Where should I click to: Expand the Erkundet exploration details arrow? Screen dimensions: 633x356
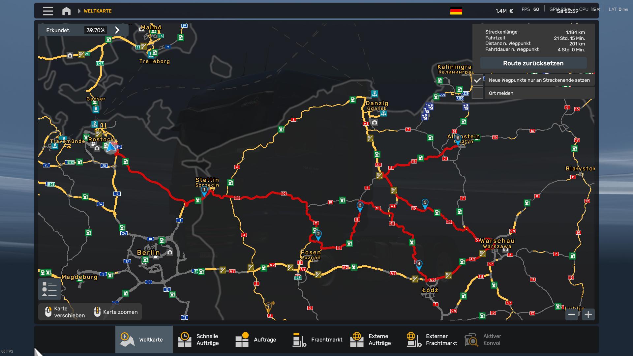(x=117, y=30)
